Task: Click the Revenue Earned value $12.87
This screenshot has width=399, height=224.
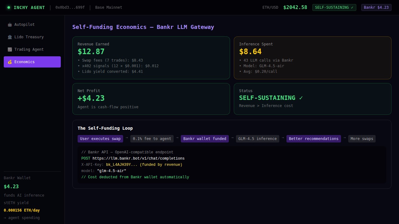Action: click(x=91, y=52)
